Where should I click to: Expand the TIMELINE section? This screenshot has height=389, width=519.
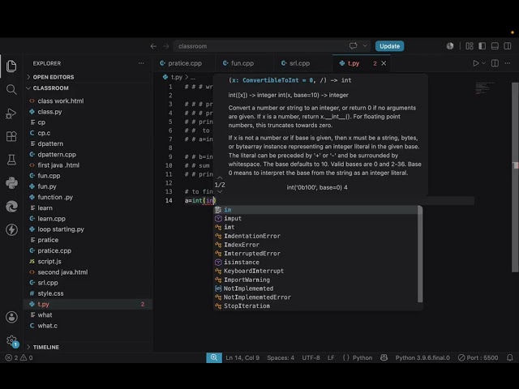pyautogui.click(x=45, y=347)
